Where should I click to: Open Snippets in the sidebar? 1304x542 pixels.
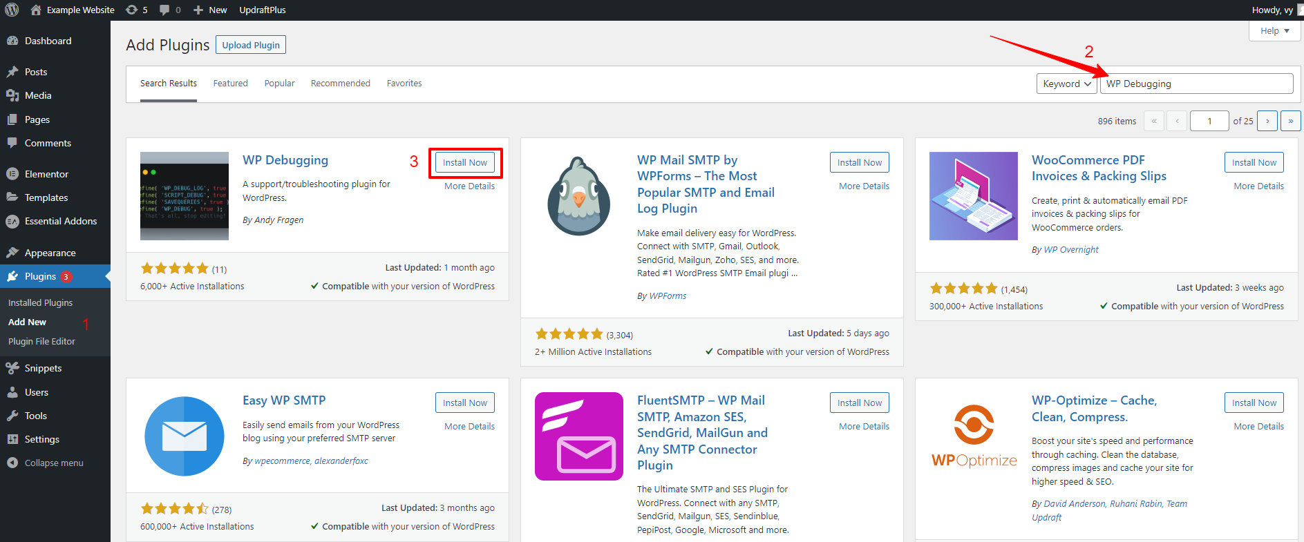point(43,368)
